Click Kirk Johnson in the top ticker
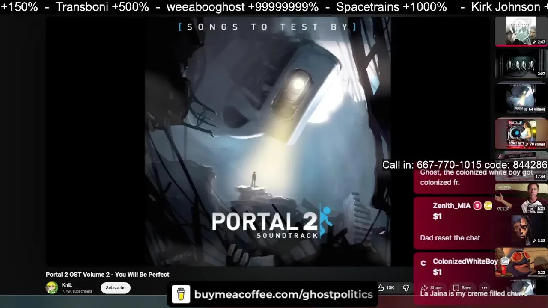This screenshot has width=548, height=308. (506, 7)
